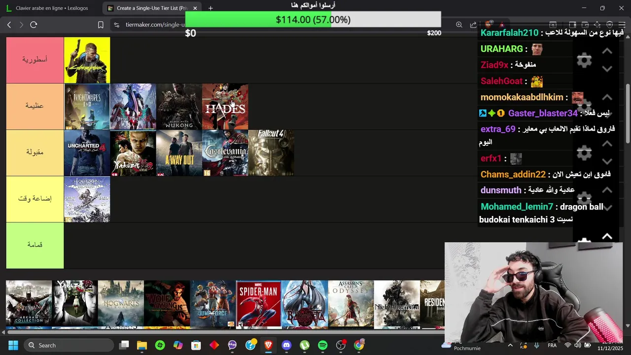Screen dimensions: 631x355
Task: Select the Castlevania Lords of Shadow cover
Action: [x=225, y=153]
